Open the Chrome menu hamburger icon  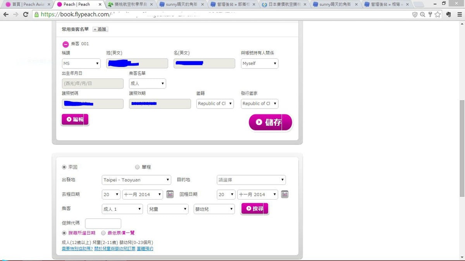459,14
